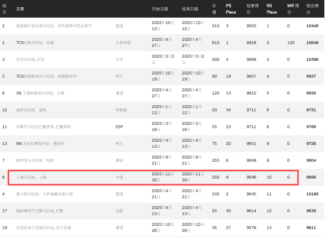This screenshot has width=332, height=237.
Task: Click the RS Place column header
Action: pyautogui.click(x=272, y=9)
